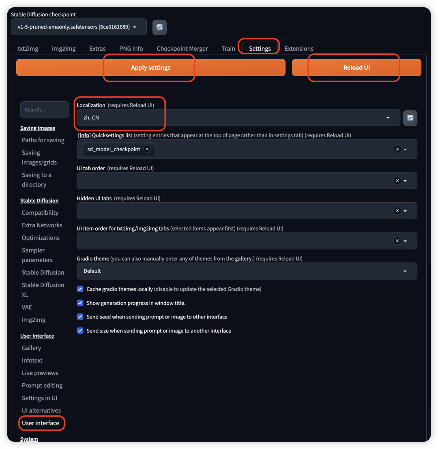
Task: Open img2img settings in sidebar
Action: click(x=34, y=320)
